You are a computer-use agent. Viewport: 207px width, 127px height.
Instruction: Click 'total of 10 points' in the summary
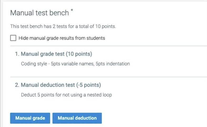coord(99,26)
